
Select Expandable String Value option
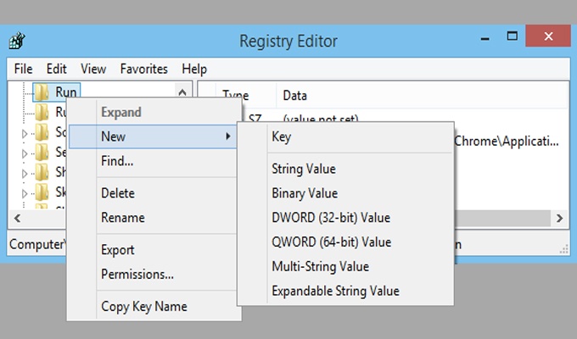point(334,291)
